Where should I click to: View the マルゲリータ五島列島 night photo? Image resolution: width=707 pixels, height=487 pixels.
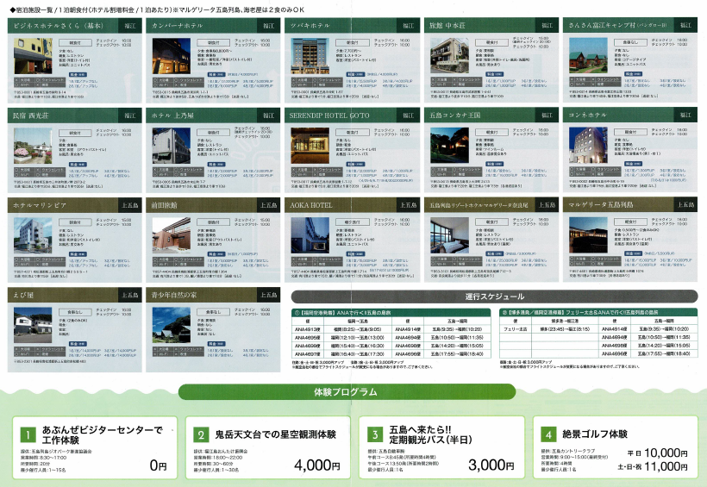(588, 235)
